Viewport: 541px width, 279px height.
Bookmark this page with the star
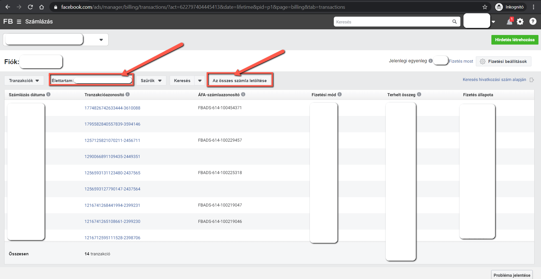(485, 7)
